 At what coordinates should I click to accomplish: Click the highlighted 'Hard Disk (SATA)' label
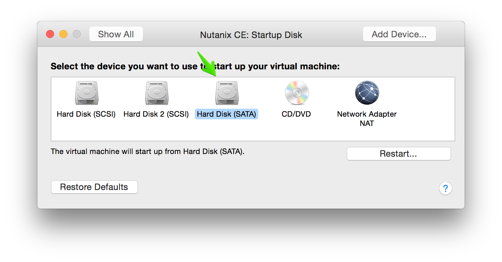(x=227, y=114)
